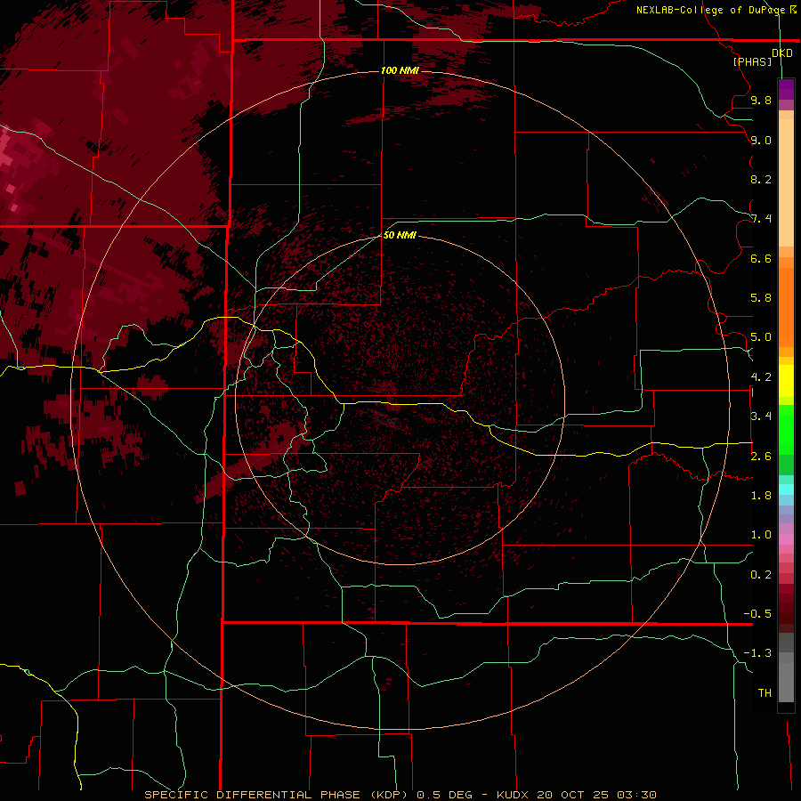Click the 4.2 value on the legend

coord(761,377)
